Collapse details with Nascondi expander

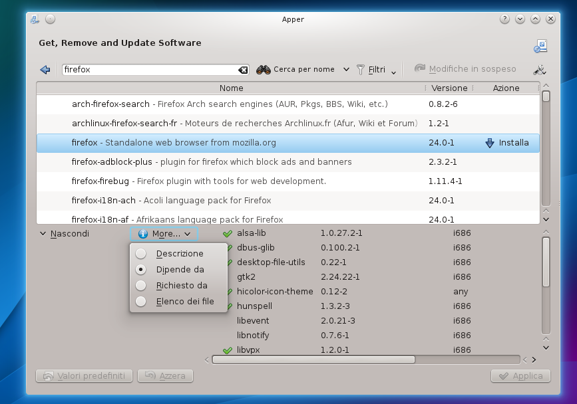[x=65, y=234]
